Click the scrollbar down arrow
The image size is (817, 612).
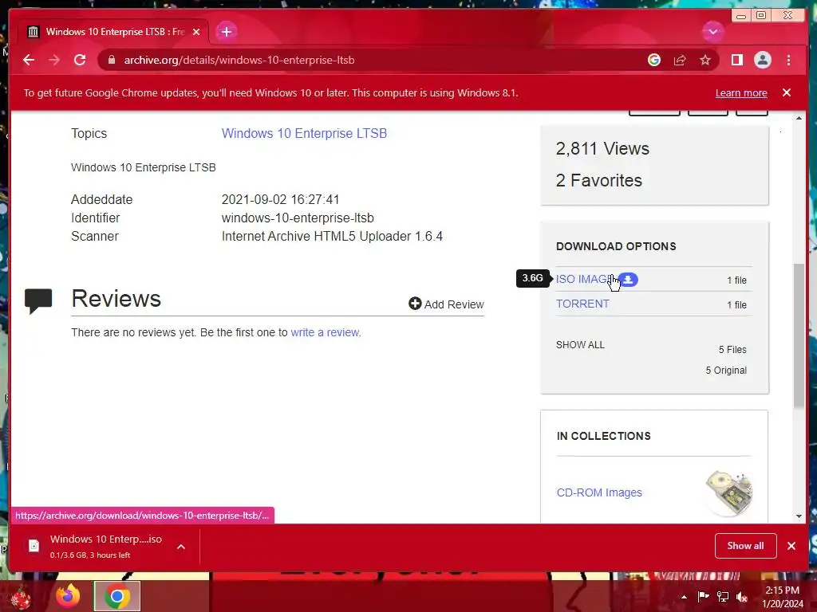coord(799,516)
